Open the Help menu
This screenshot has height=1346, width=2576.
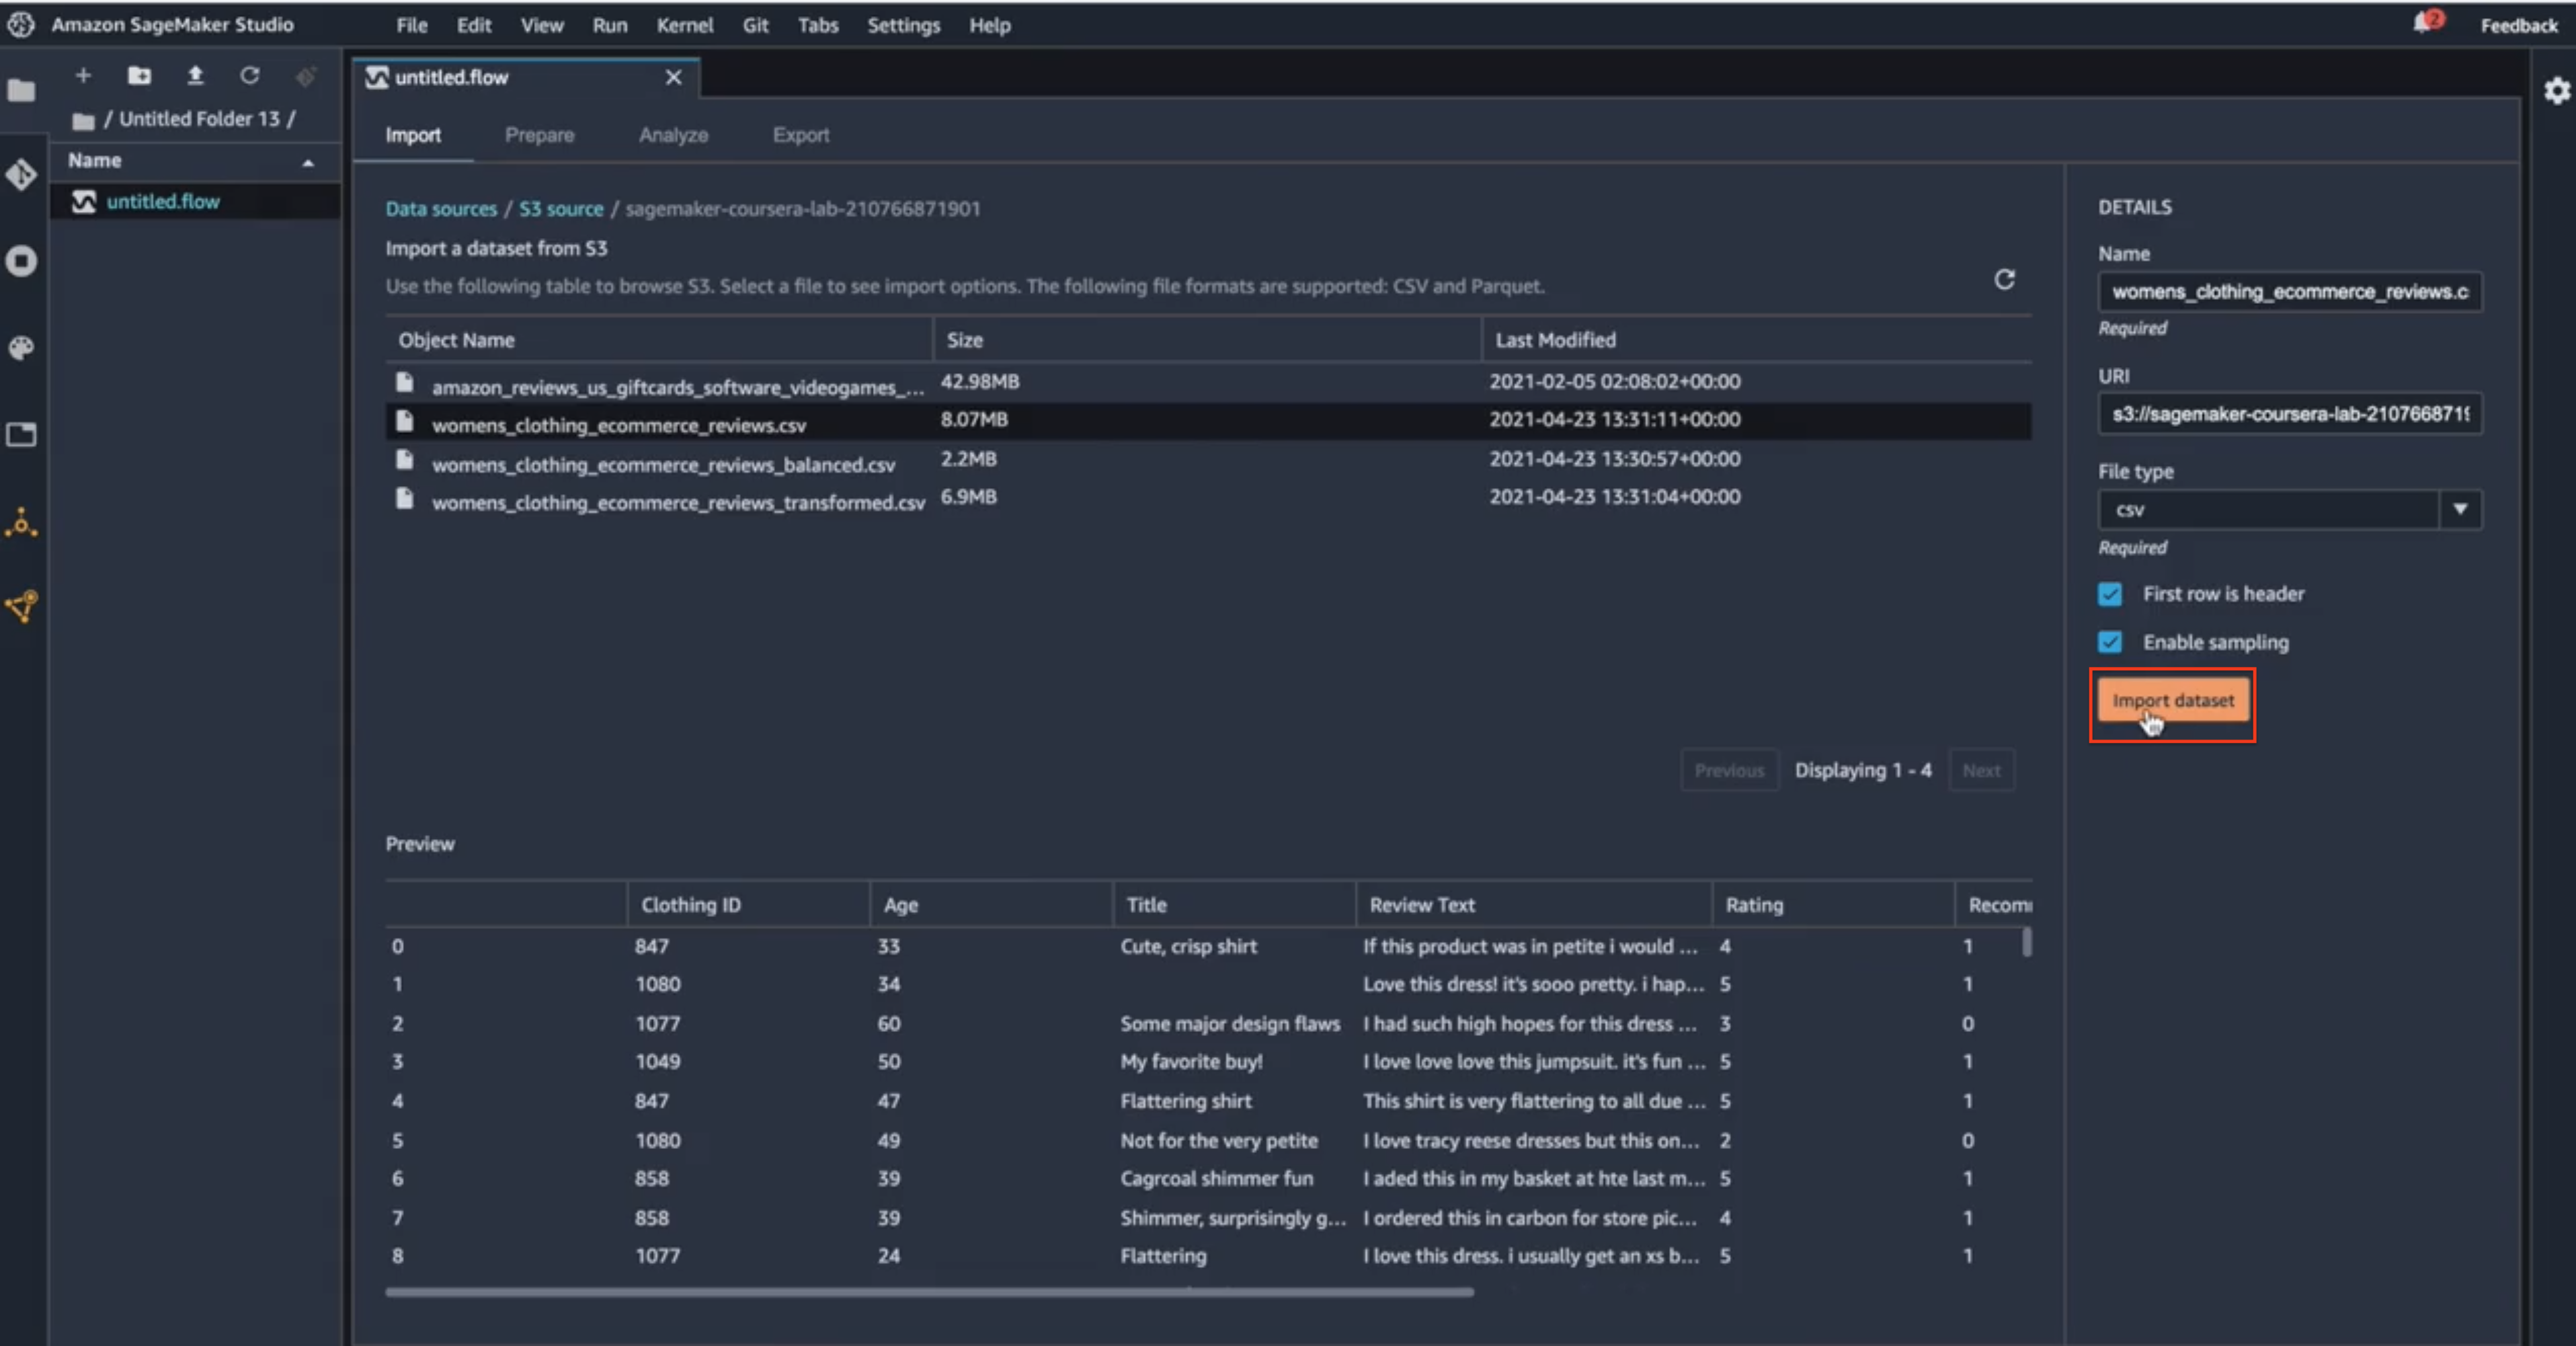[x=989, y=25]
